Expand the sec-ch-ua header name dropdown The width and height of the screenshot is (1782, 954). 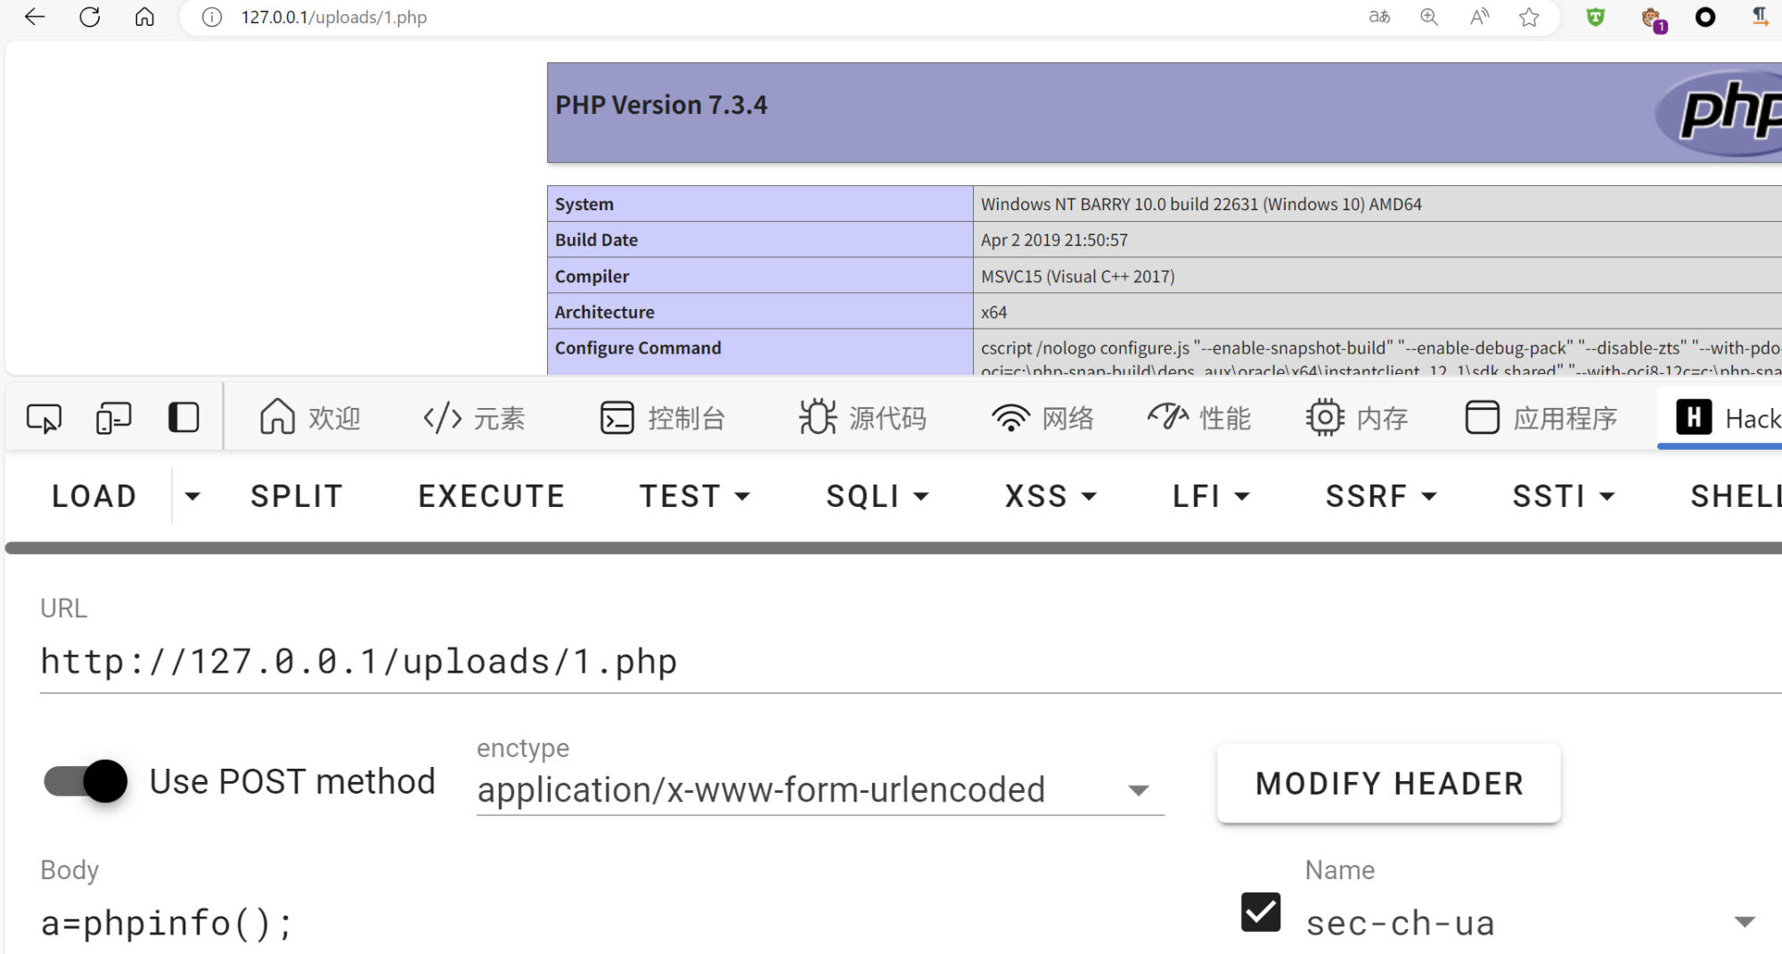1744,922
